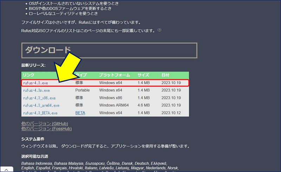Viewport: 281px width, 172px height.
Task: Select the Portable type cell
Action: [x=83, y=90]
